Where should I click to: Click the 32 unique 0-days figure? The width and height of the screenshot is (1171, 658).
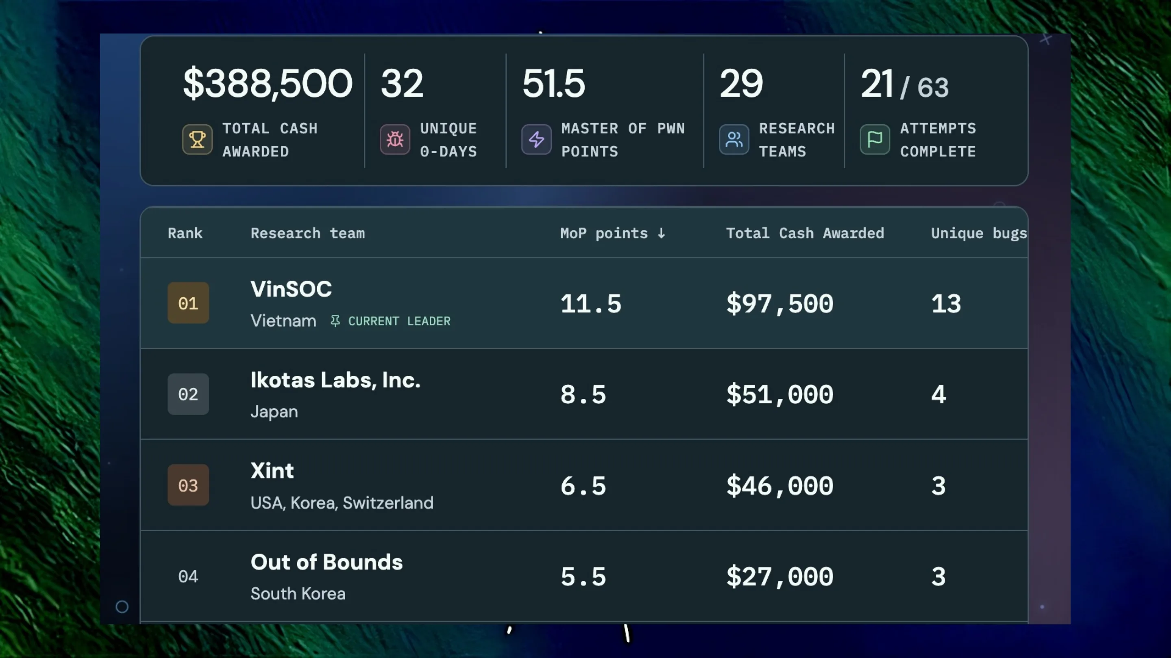pyautogui.click(x=402, y=84)
